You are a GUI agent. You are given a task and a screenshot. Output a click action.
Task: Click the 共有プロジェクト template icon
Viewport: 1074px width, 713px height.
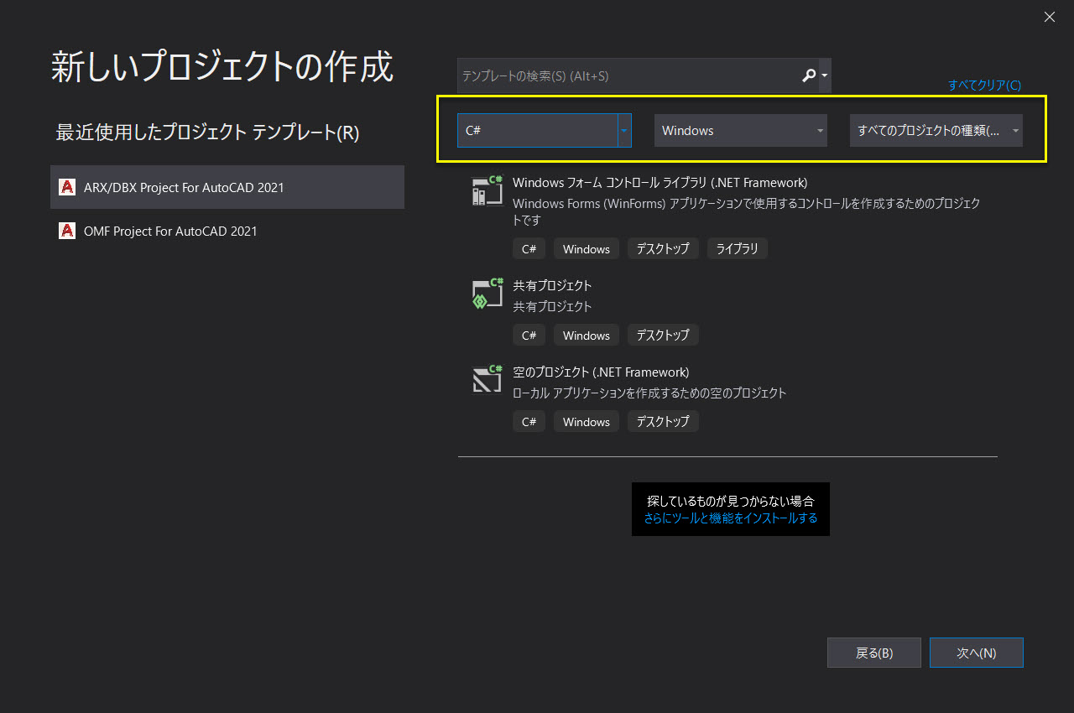pyautogui.click(x=487, y=294)
